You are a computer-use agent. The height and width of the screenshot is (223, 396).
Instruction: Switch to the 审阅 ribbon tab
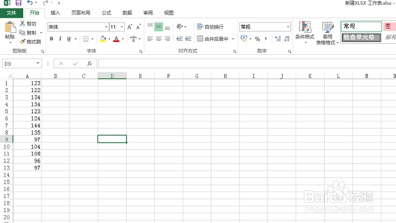coord(148,13)
